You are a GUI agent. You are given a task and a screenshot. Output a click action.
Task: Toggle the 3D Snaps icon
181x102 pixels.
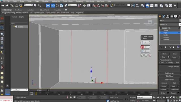click(94, 5)
